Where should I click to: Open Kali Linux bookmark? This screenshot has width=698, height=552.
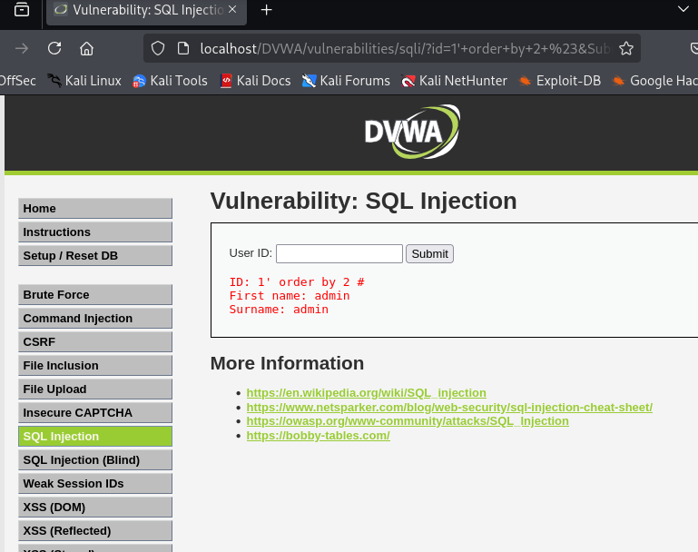(x=84, y=81)
